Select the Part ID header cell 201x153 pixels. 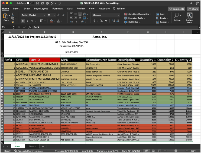click(45, 60)
